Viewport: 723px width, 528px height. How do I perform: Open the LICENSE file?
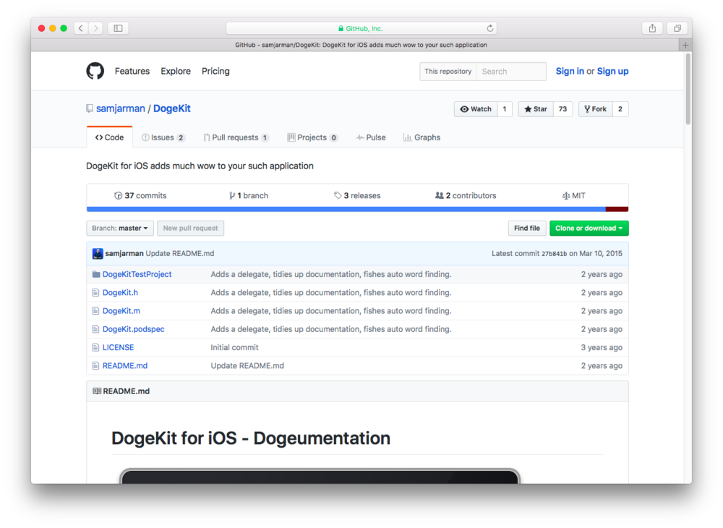pyautogui.click(x=118, y=347)
